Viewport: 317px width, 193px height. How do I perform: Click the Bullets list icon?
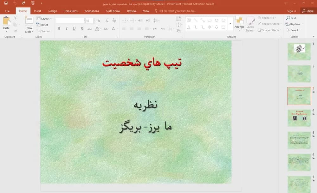(x=124, y=21)
